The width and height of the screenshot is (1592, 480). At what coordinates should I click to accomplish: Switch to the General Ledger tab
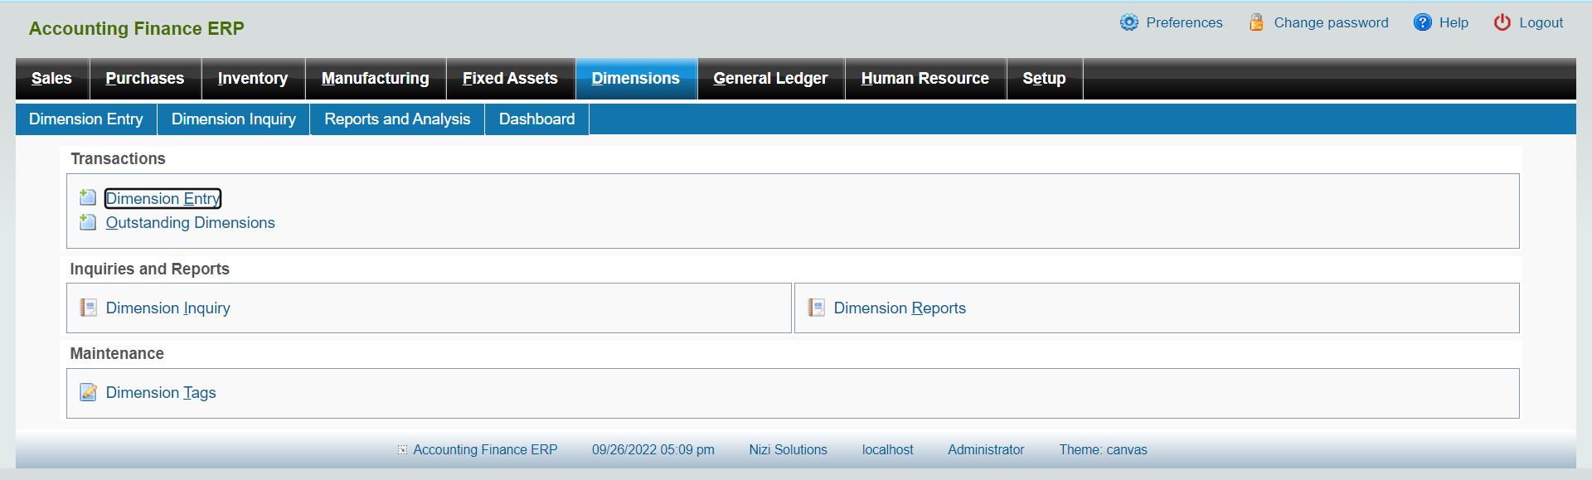[x=770, y=79]
